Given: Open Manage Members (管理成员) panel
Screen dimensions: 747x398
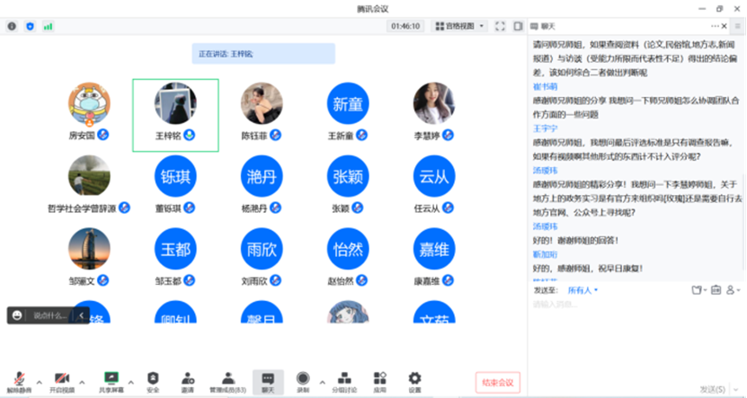Looking at the screenshot, I should (228, 382).
